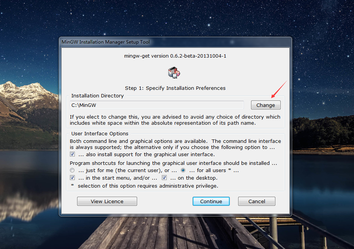This screenshot has height=249, width=354.
Task: Click the Cancel button
Action: click(257, 201)
